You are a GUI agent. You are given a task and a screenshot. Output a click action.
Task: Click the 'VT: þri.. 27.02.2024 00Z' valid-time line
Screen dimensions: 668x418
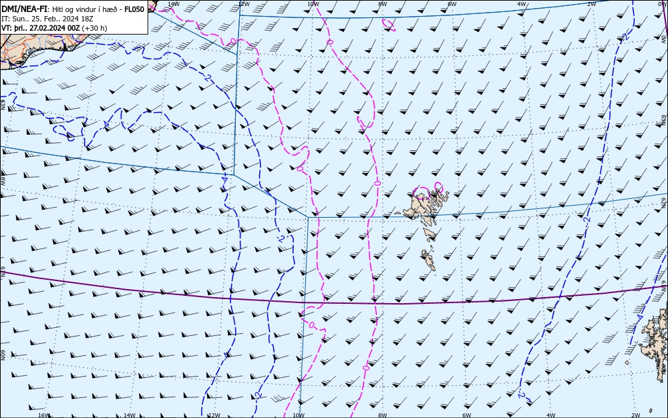point(41,28)
